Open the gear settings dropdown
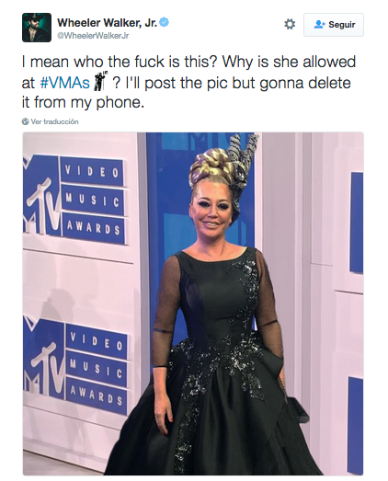 coord(290,24)
